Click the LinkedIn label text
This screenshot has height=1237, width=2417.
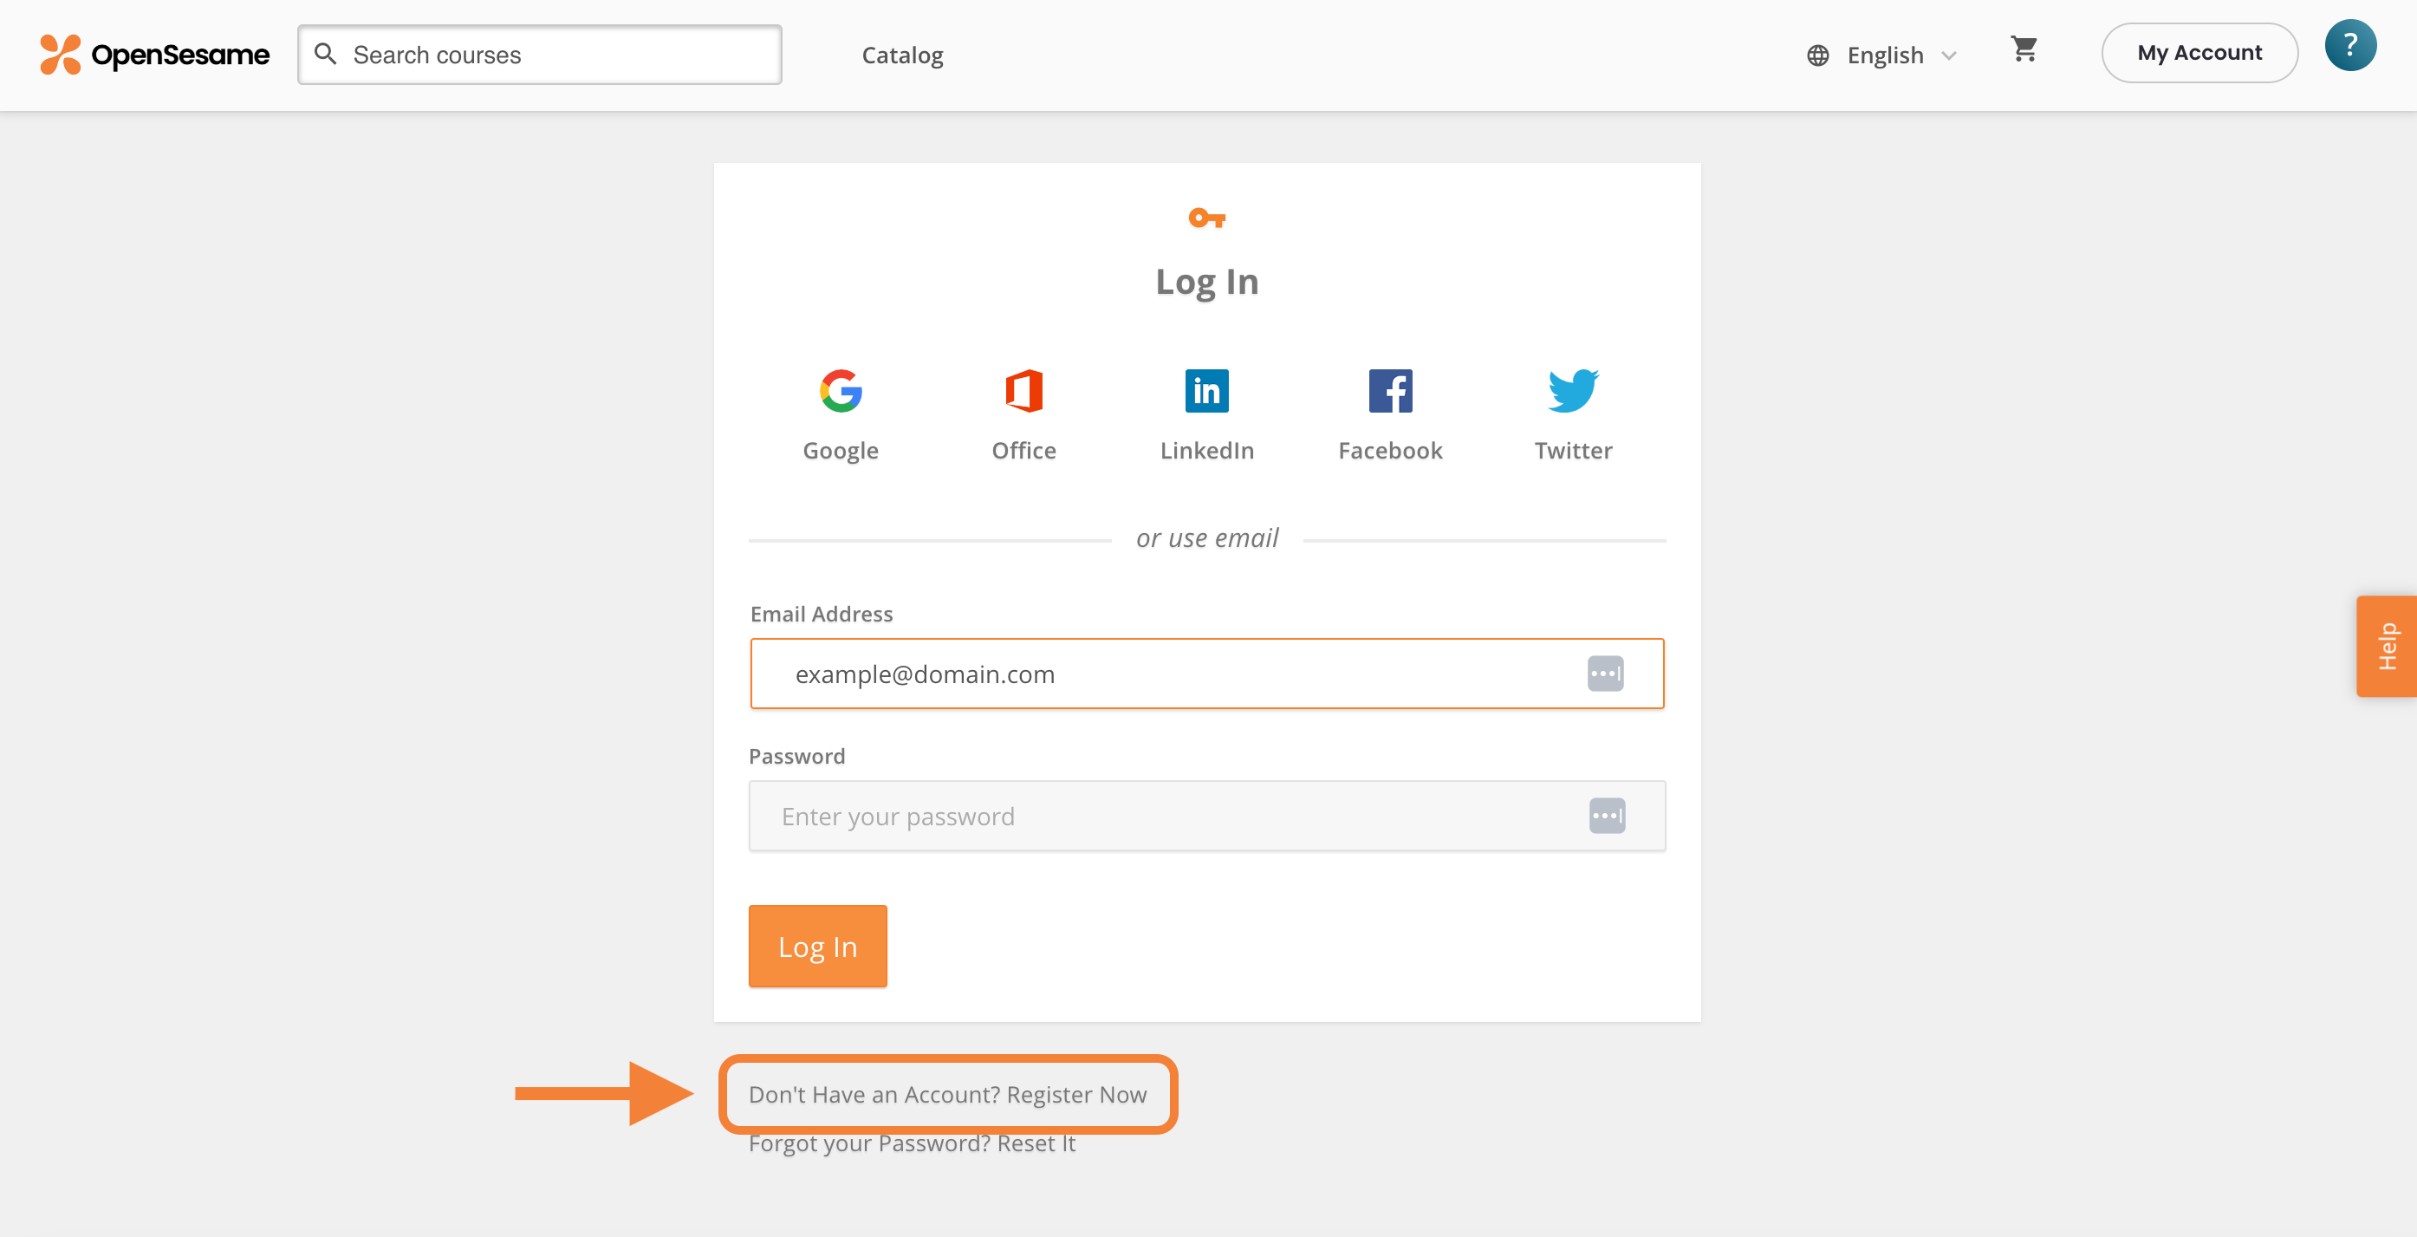1206,451
